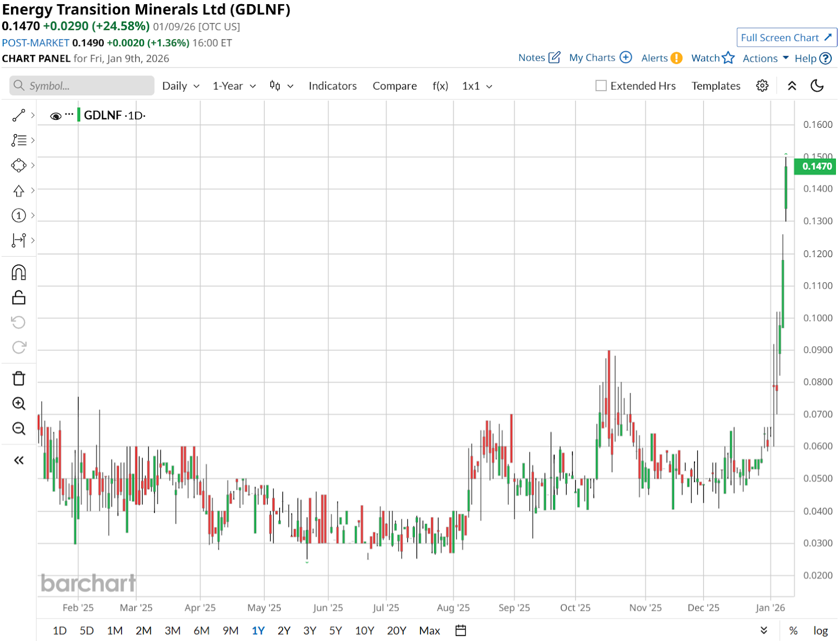Redo the last chart action
The width and height of the screenshot is (838, 641).
coord(19,347)
